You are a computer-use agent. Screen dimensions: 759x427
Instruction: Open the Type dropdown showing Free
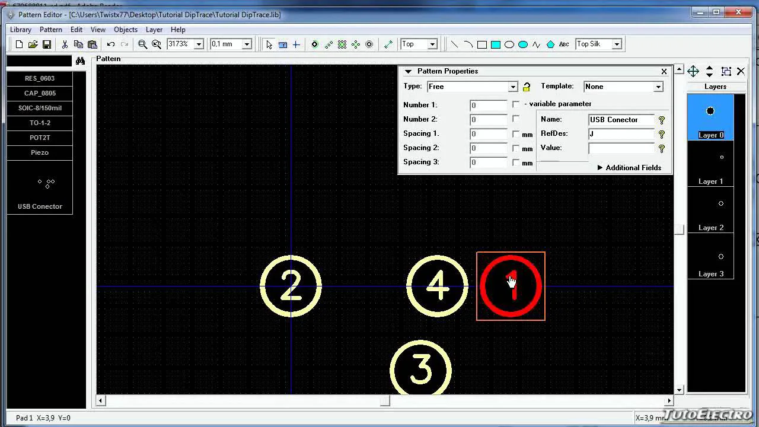pyautogui.click(x=513, y=87)
